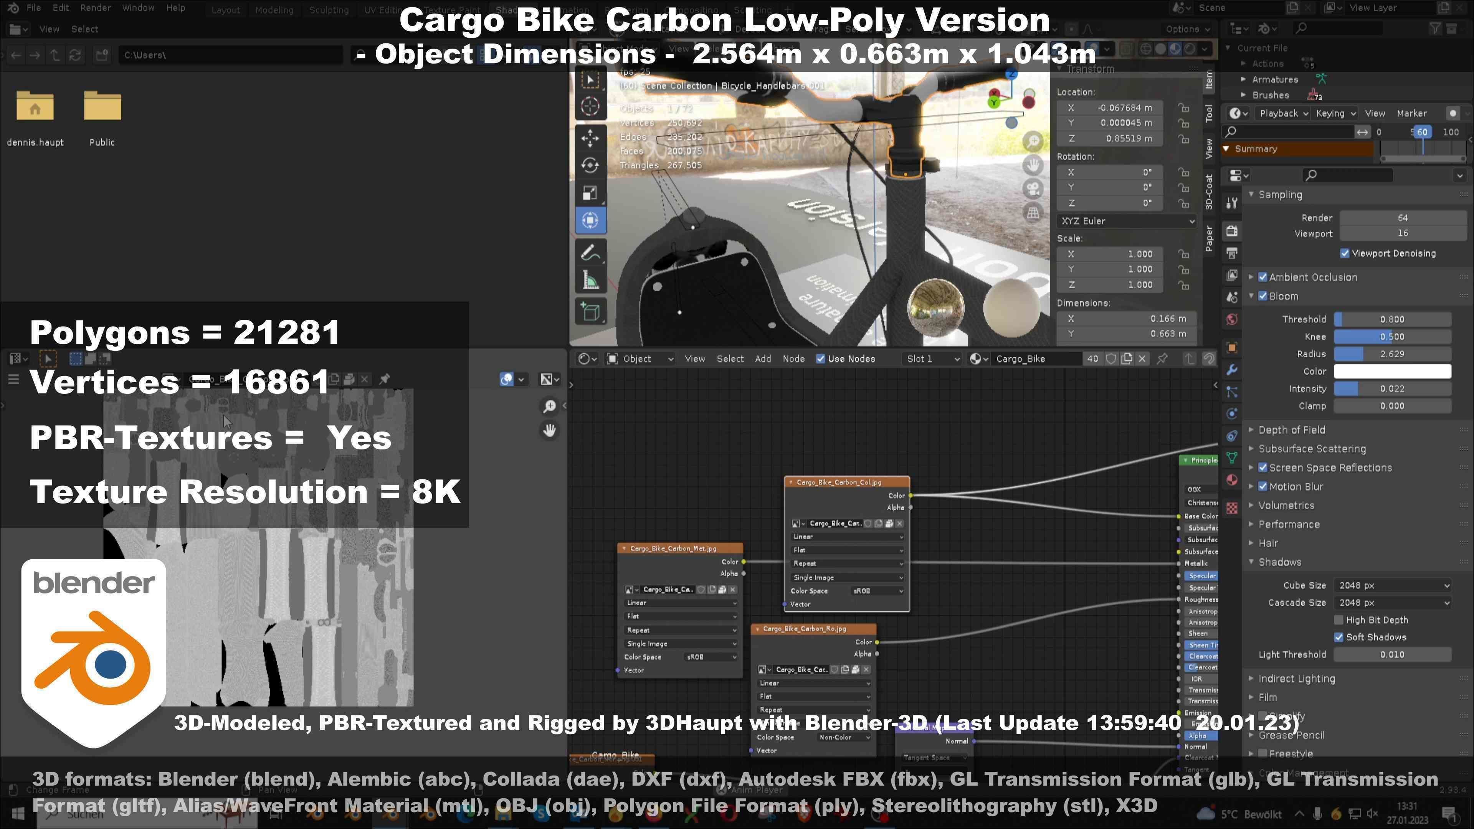
Task: Click the Bloom Color swatch
Action: [x=1392, y=371]
